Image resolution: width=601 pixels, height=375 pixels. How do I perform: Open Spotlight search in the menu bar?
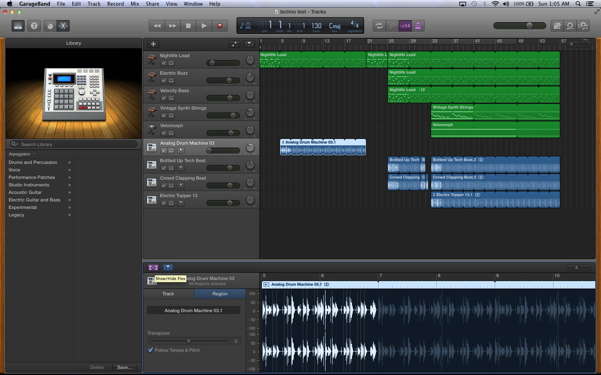pyautogui.click(x=578, y=4)
